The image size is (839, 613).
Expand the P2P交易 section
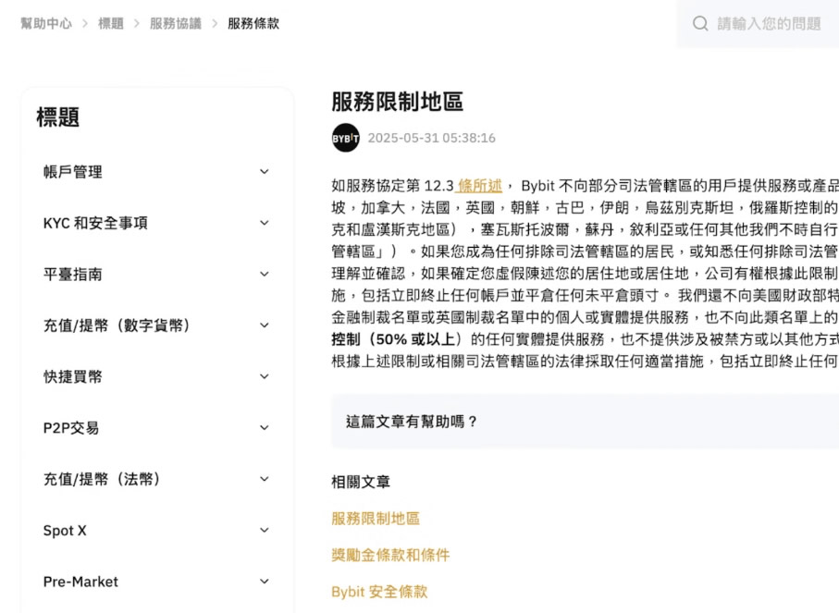click(x=157, y=427)
